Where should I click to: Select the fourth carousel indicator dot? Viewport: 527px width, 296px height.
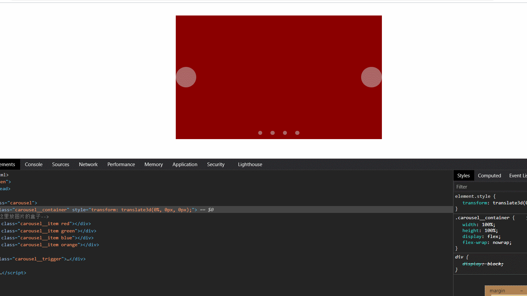click(297, 133)
